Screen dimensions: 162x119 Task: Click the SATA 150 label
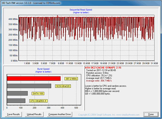click(38, 94)
